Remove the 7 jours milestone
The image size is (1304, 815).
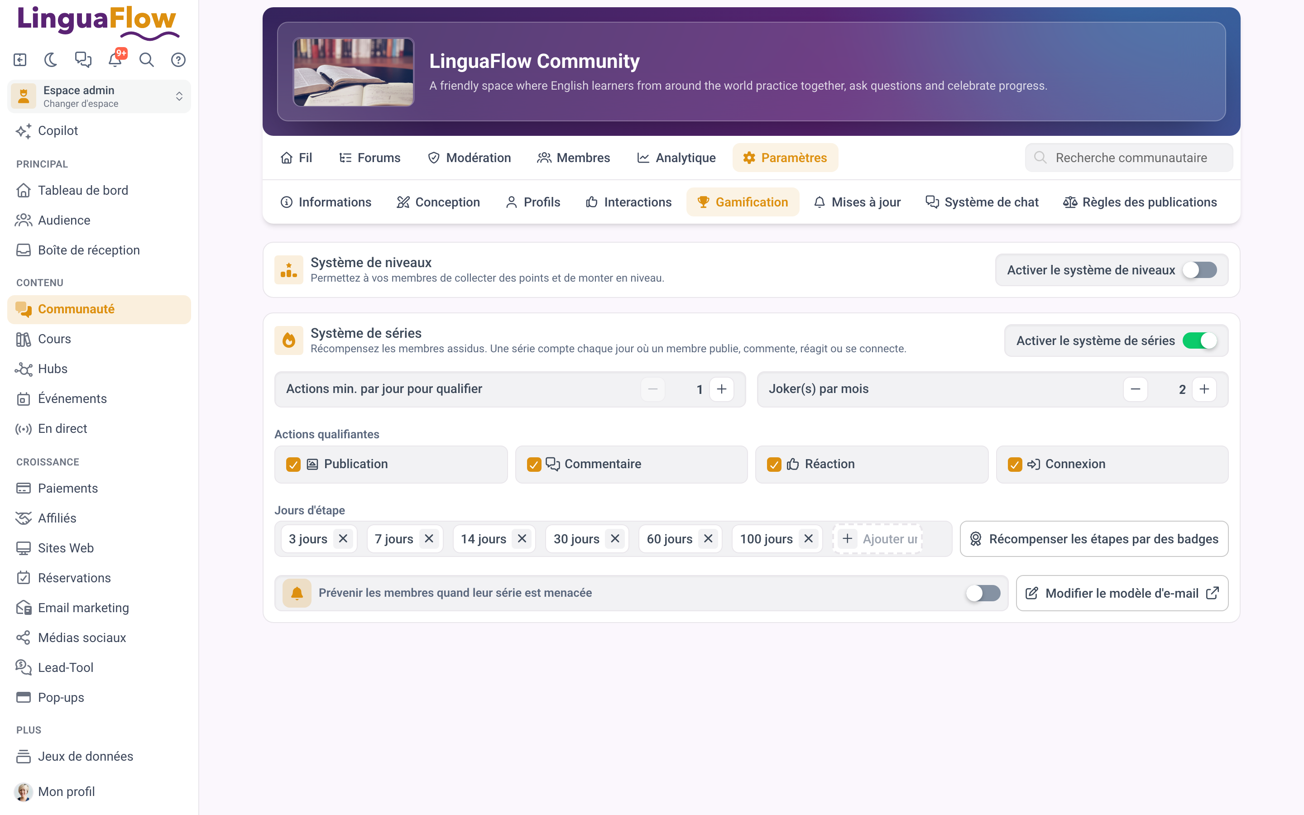[429, 539]
